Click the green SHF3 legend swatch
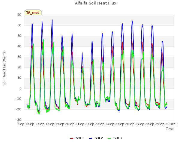The height and width of the screenshot is (144, 192). [x=109, y=139]
